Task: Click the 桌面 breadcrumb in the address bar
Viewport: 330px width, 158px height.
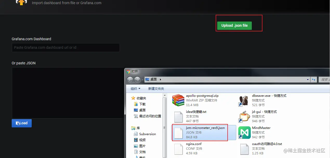Action: pos(153,80)
